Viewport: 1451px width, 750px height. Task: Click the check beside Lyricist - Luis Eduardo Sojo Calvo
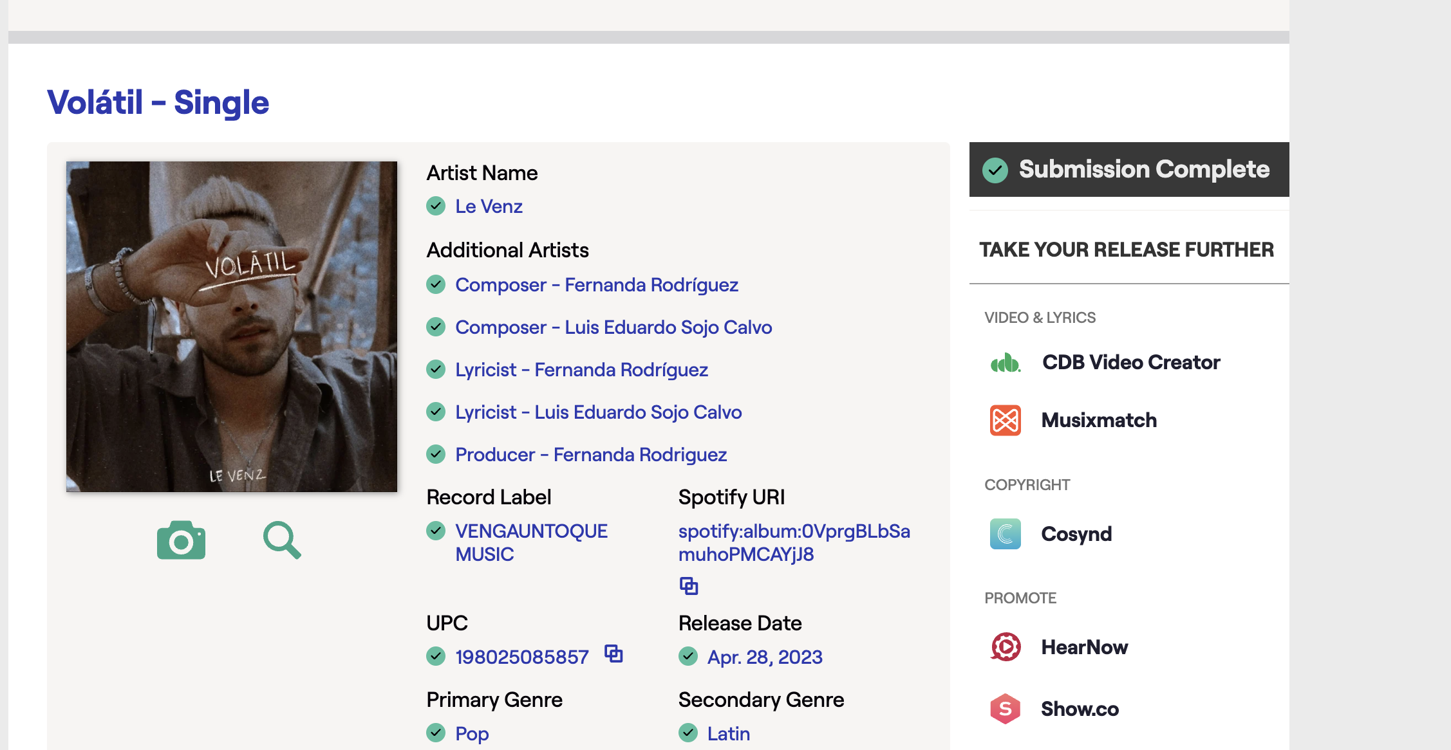pos(436,412)
